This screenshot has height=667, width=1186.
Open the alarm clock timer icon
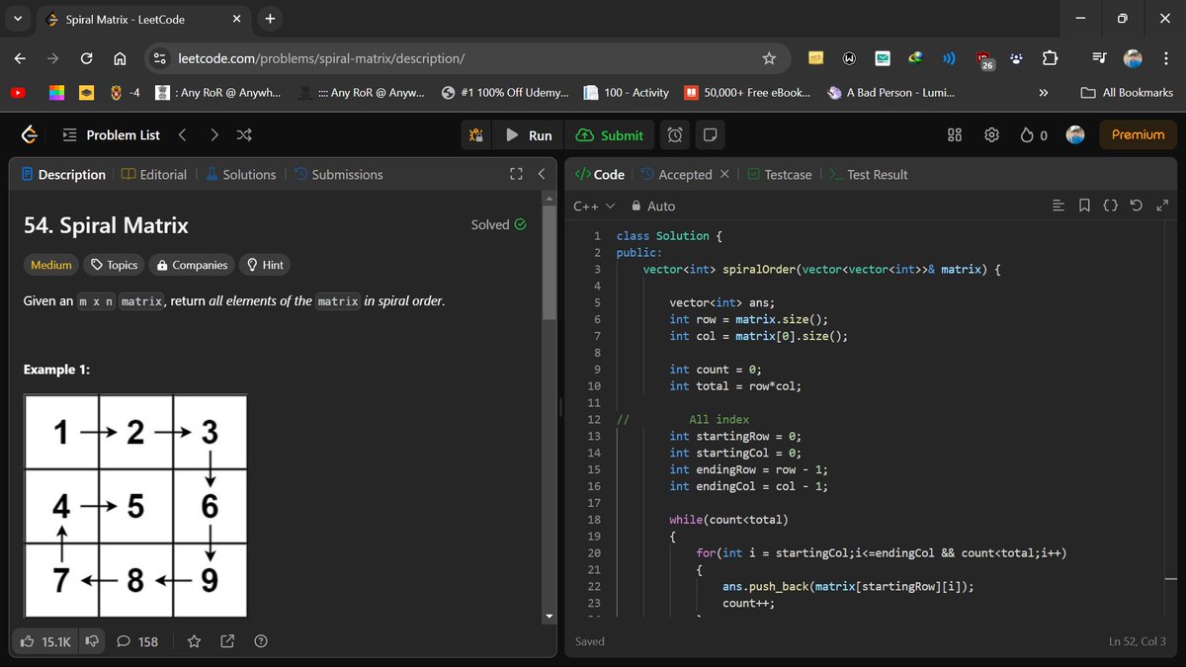click(674, 134)
